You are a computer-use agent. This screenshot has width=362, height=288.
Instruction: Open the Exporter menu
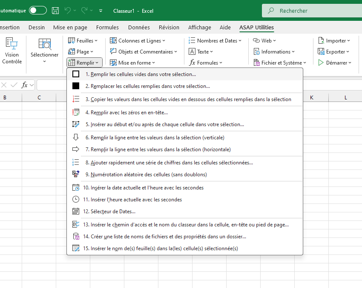tap(333, 51)
